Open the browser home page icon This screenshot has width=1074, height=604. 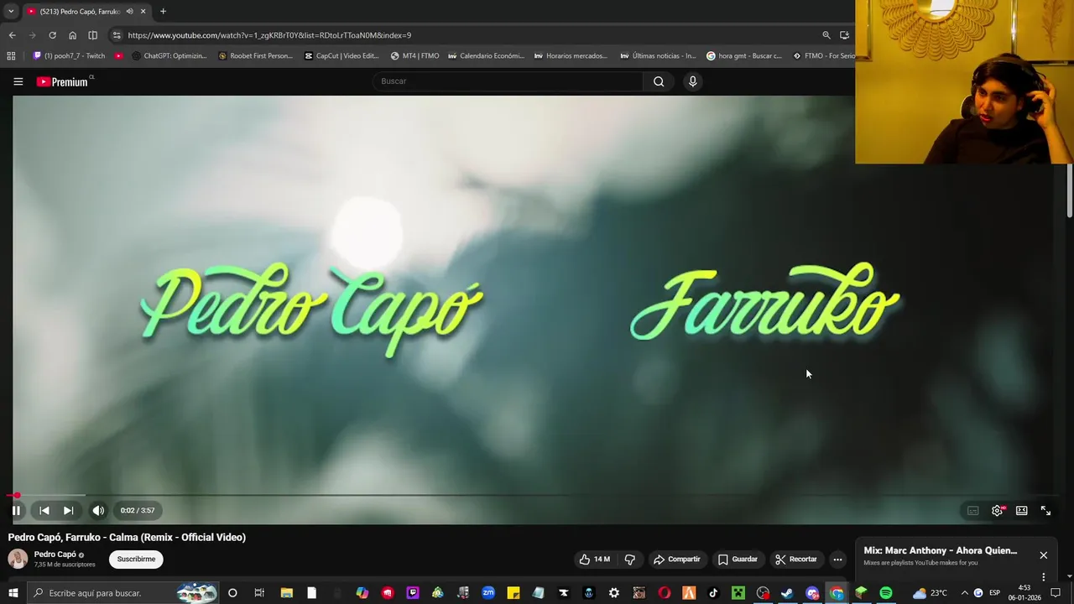(72, 35)
